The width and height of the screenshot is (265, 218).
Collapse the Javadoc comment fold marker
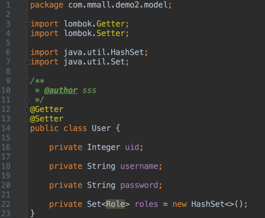tap(27, 81)
